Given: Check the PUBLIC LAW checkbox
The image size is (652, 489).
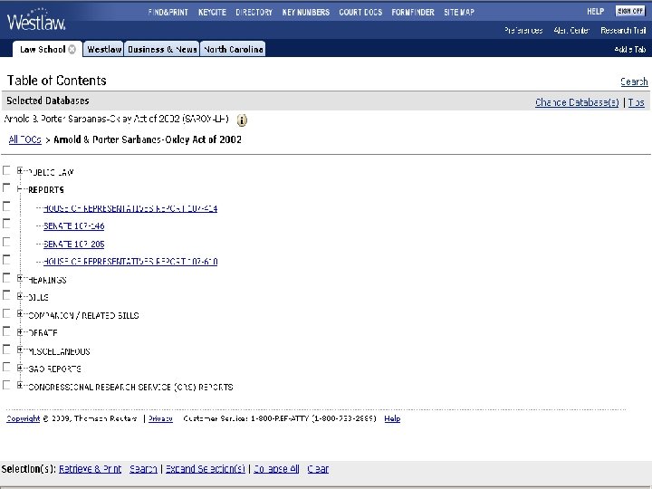Looking at the screenshot, I should pyautogui.click(x=6, y=170).
